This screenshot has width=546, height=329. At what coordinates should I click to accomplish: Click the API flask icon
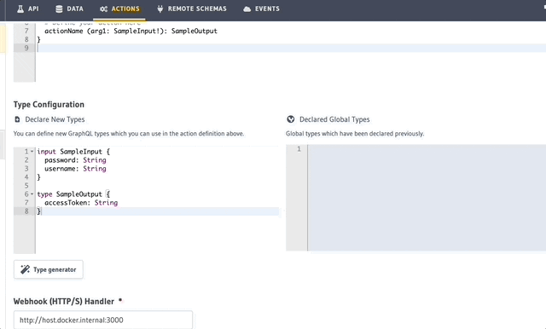pyautogui.click(x=20, y=9)
